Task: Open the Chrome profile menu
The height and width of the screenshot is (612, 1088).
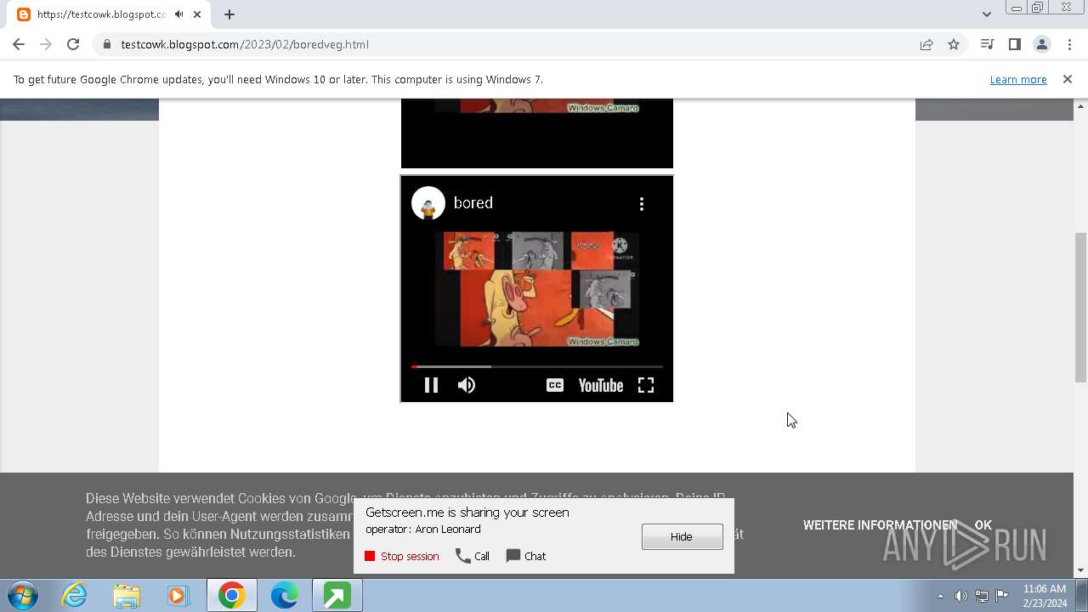Action: [1041, 44]
